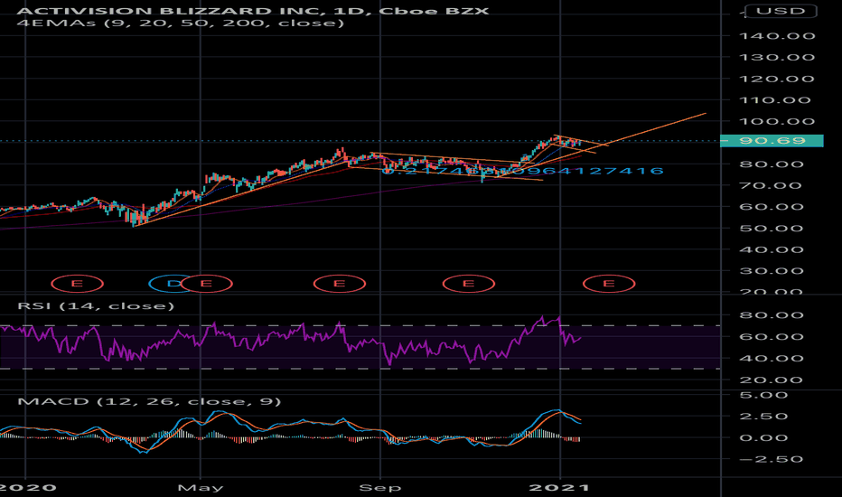Click the Activision Blizzard Inc chart title
The height and width of the screenshot is (497, 842).
pos(252,10)
